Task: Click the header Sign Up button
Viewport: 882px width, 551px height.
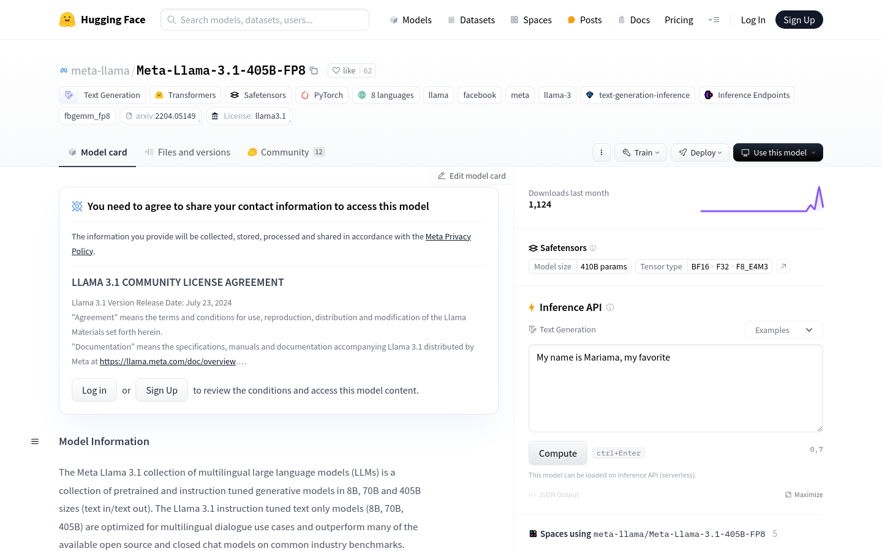Action: tap(799, 20)
